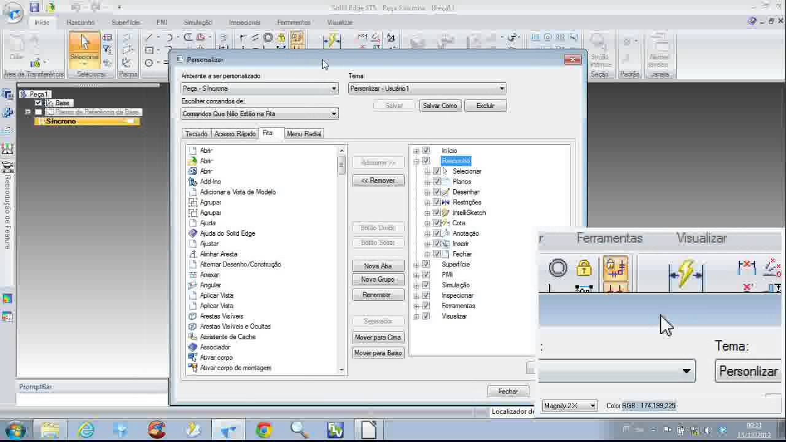
Task: Click the Alternar Desenho/Construção icon
Action: [x=193, y=265]
